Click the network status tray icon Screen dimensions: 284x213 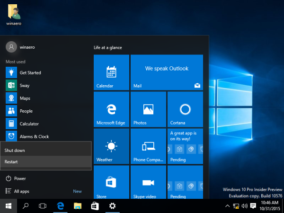click(236, 206)
